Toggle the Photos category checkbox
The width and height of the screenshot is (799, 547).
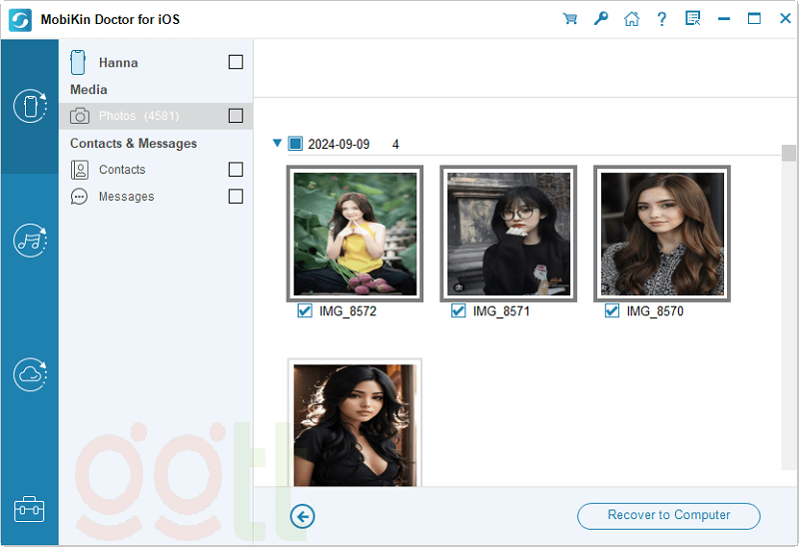coord(236,116)
